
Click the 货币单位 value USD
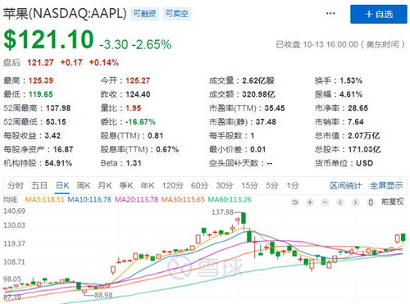(x=364, y=163)
